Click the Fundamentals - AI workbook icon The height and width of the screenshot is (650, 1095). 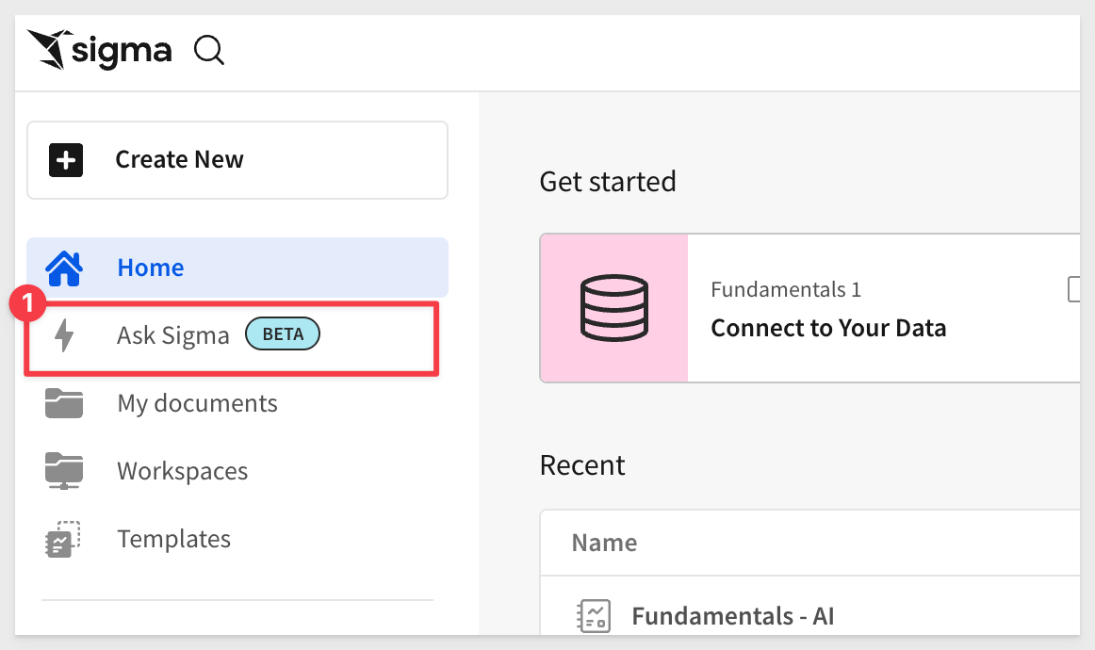pos(594,616)
